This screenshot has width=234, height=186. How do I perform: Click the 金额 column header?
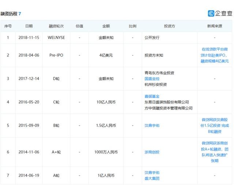pos(106,26)
